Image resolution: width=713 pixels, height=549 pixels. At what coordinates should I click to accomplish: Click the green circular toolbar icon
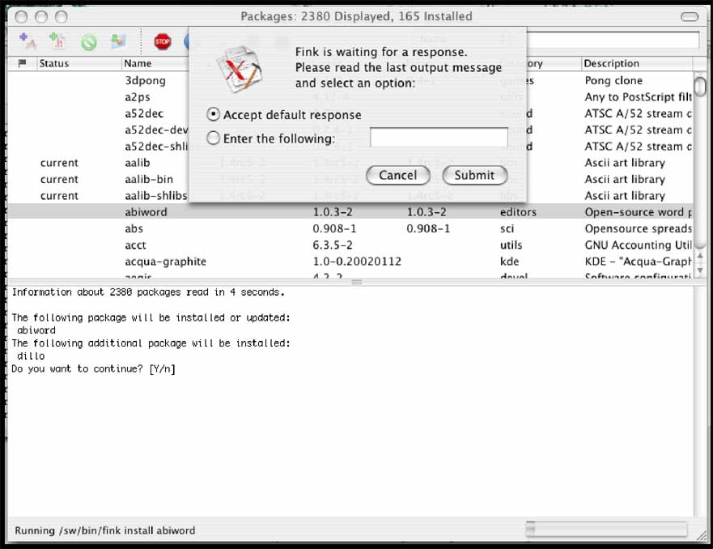click(88, 42)
